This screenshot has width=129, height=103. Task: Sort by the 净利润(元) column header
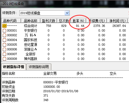pos(117,21)
